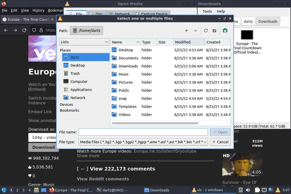Go forward in file dialog history
The width and height of the screenshot is (291, 194).
[195, 31]
